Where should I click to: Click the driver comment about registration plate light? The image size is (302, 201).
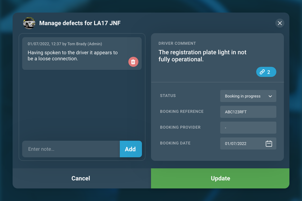(x=202, y=56)
